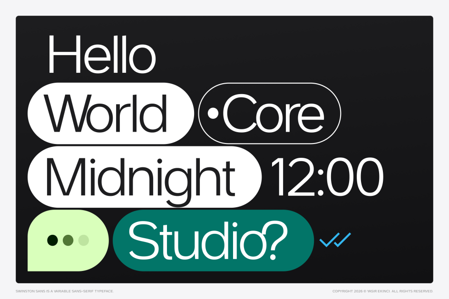Open the light green typing chat bubble
The height and width of the screenshot is (299, 449).
point(68,241)
